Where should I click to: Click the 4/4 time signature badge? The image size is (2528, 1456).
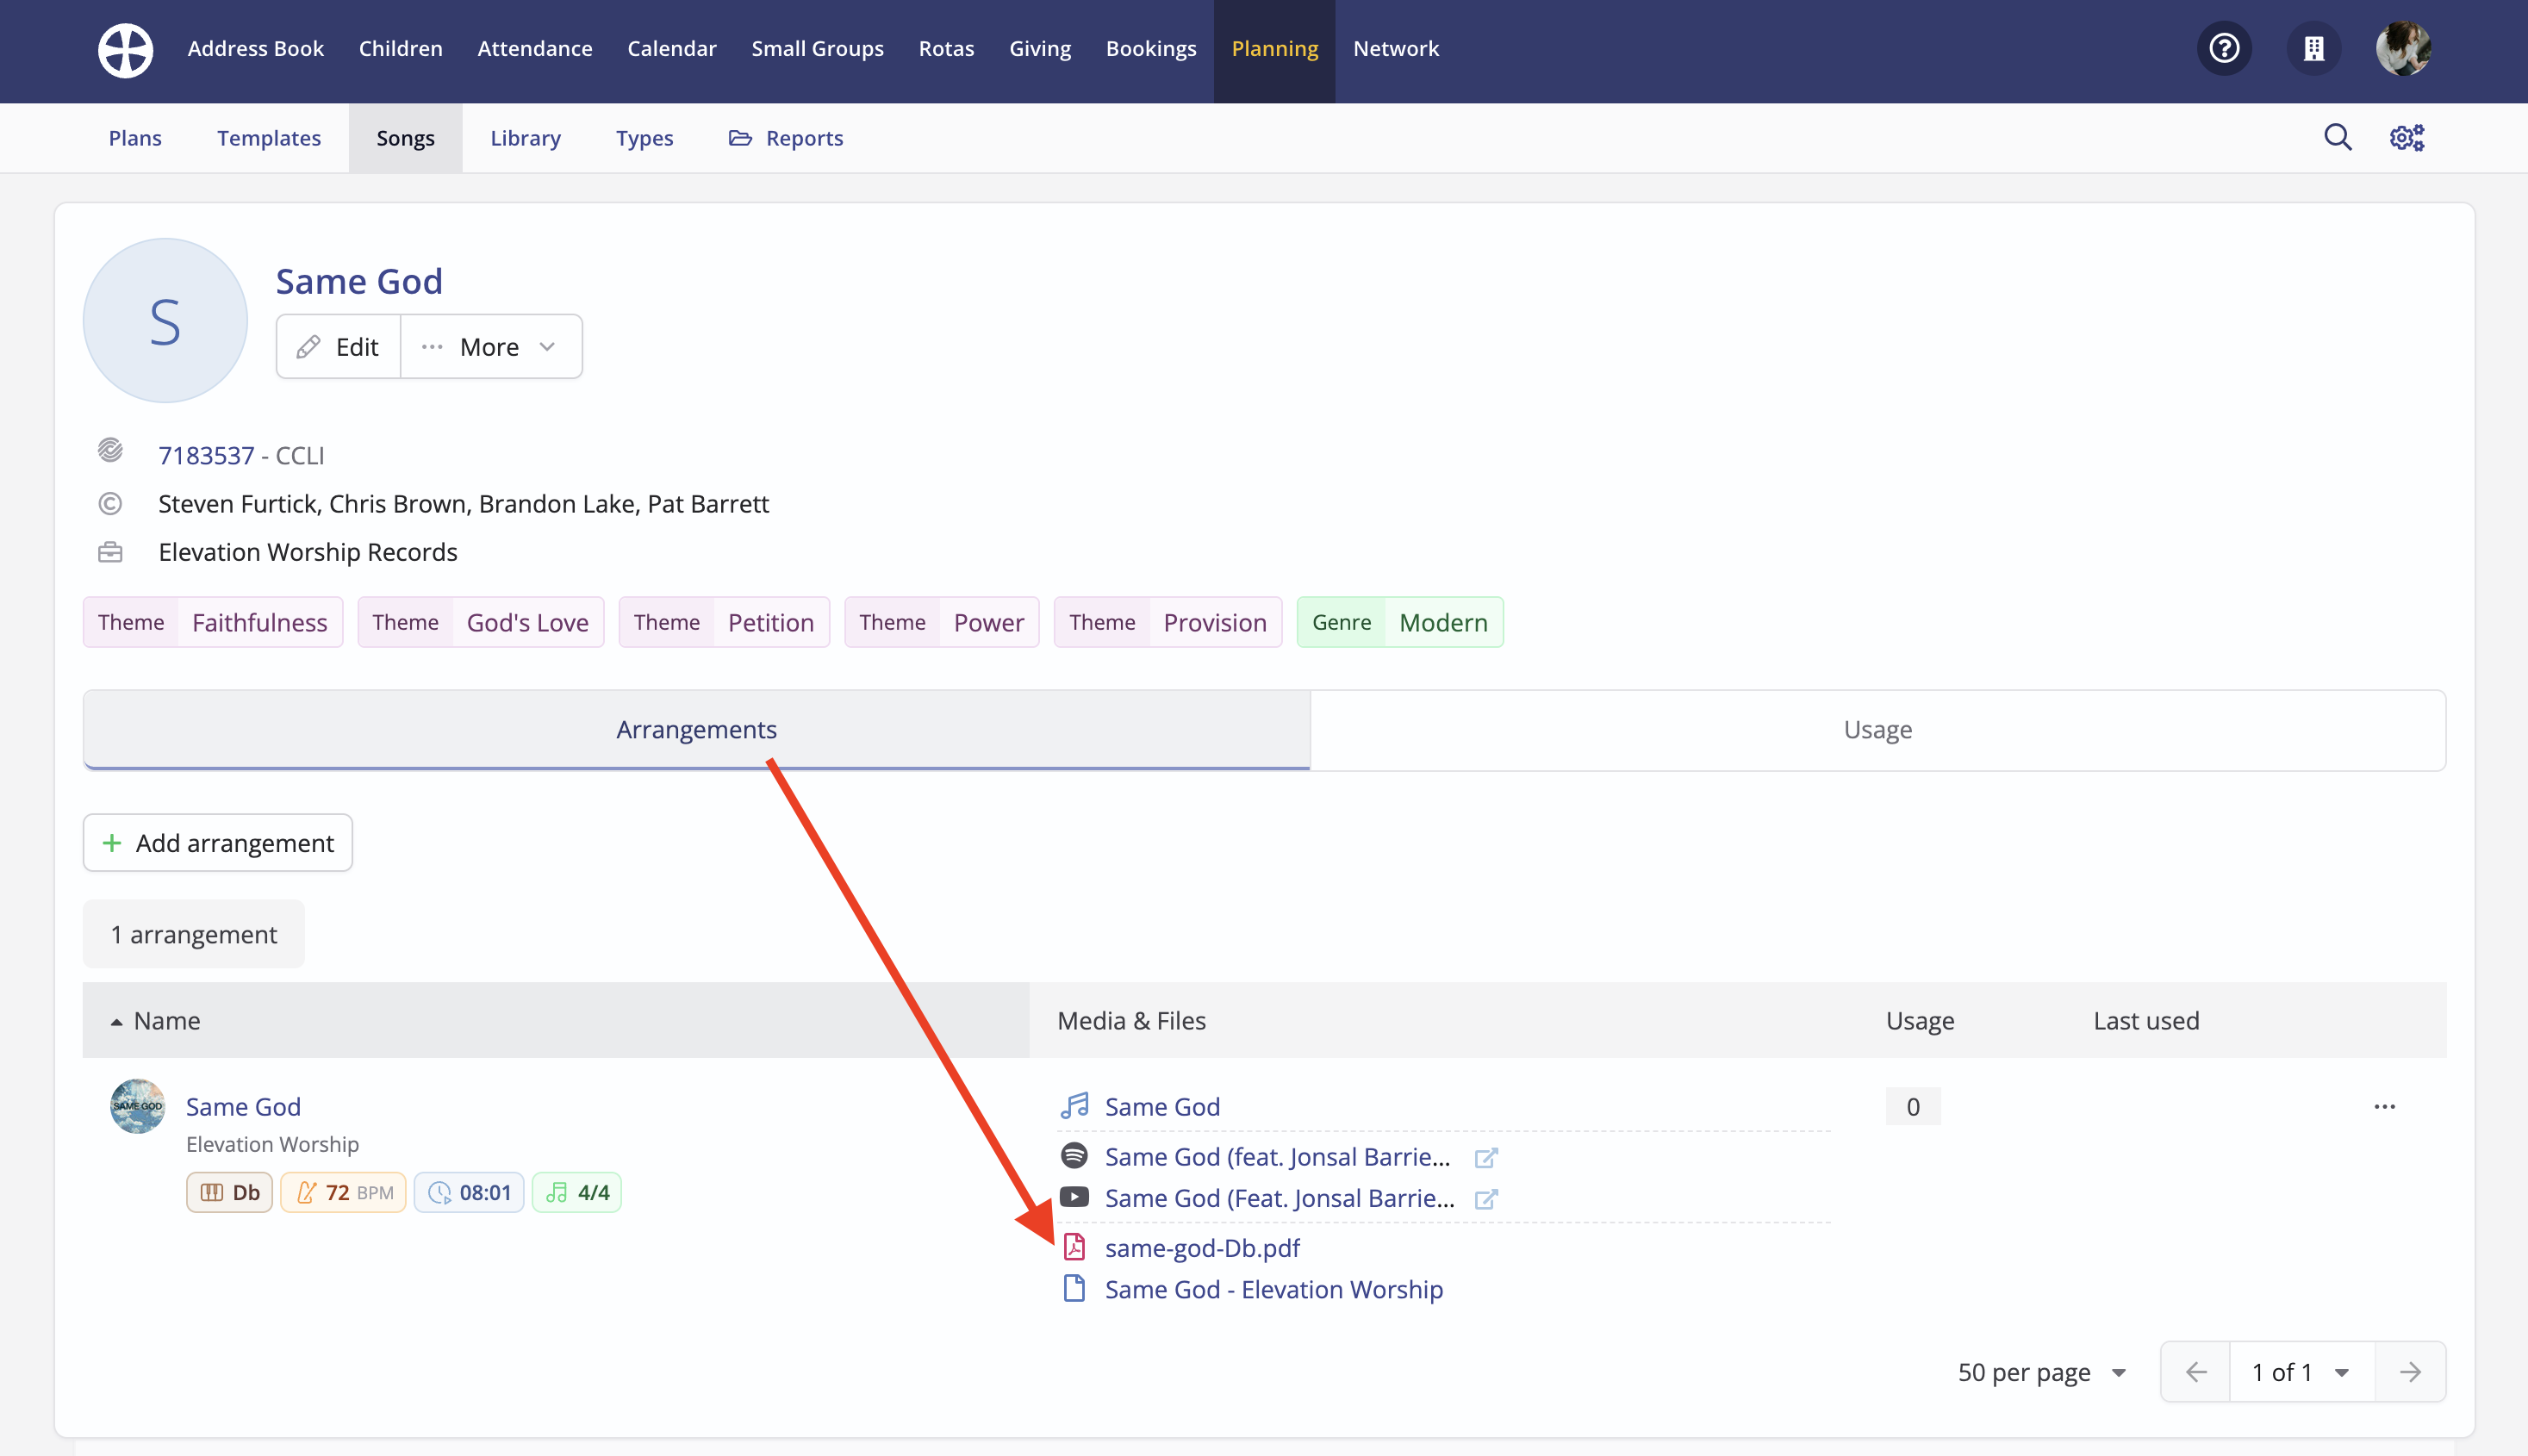[x=577, y=1192]
